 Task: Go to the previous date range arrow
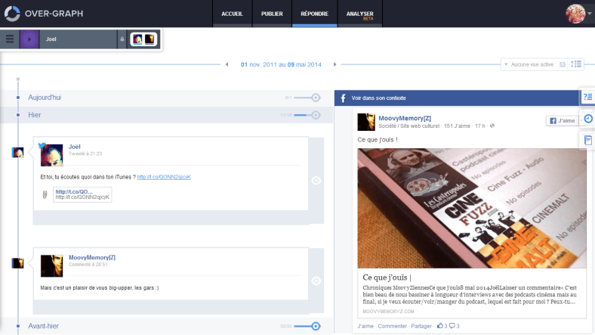(227, 64)
